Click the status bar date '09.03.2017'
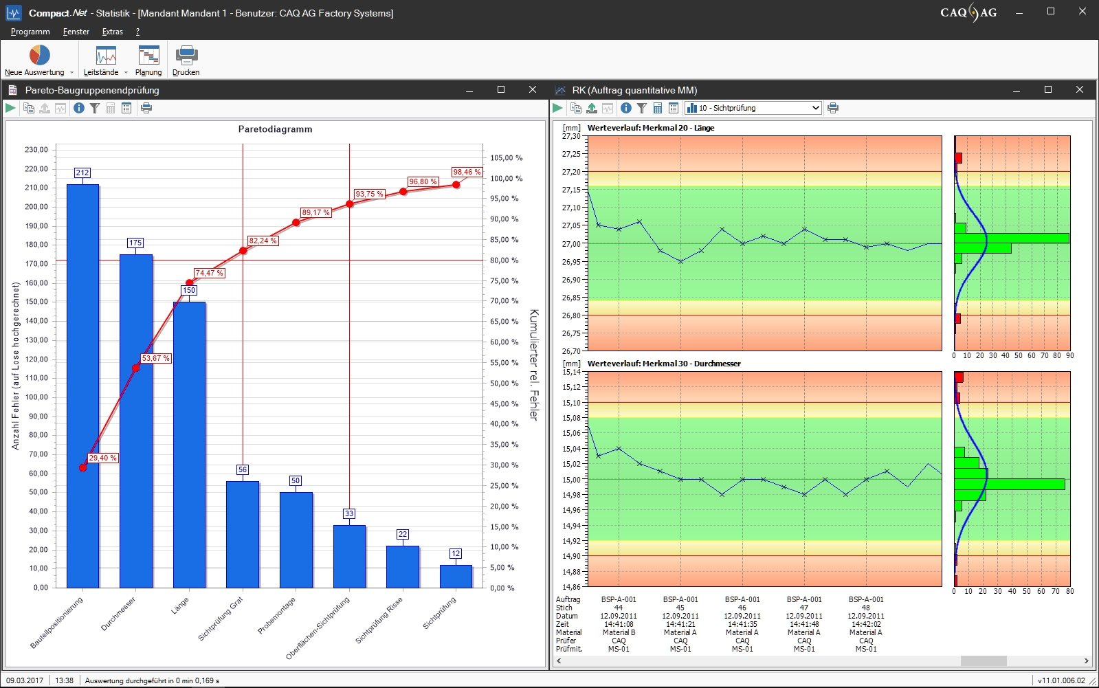This screenshot has width=1099, height=688. [x=25, y=680]
